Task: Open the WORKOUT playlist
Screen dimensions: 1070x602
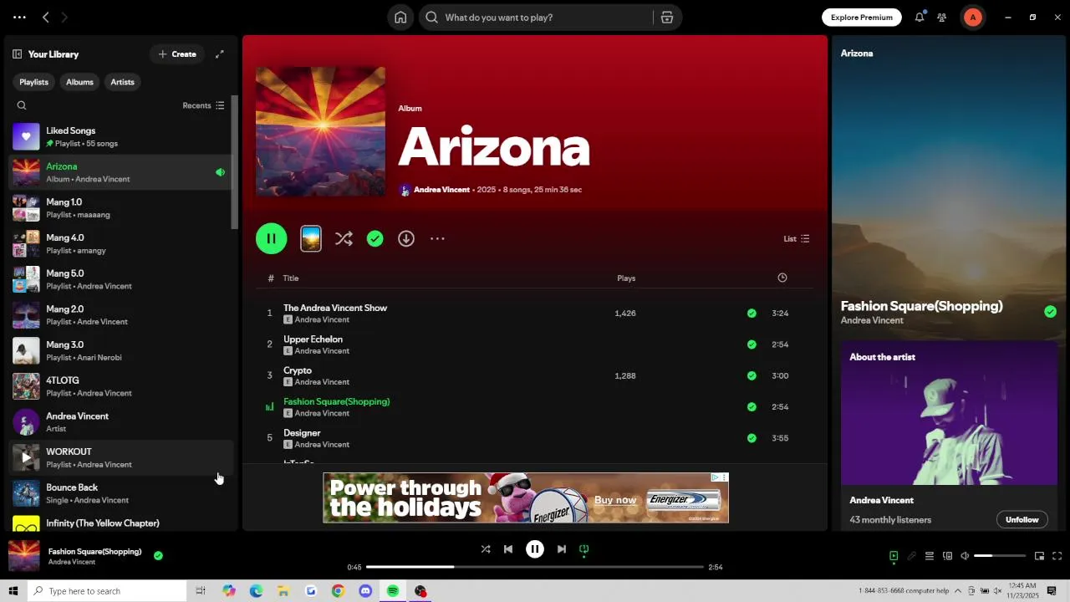Action: tap(120, 458)
